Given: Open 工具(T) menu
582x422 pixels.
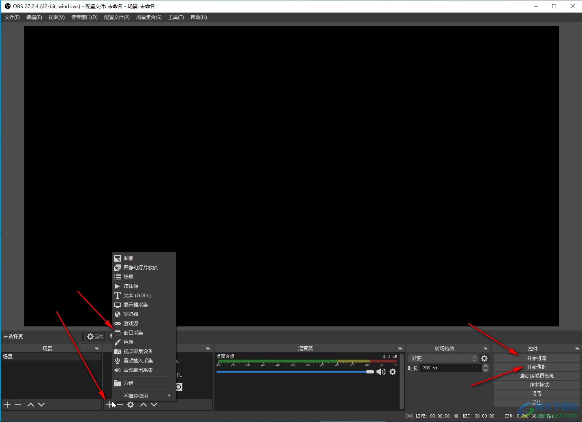Looking at the screenshot, I should pos(176,17).
